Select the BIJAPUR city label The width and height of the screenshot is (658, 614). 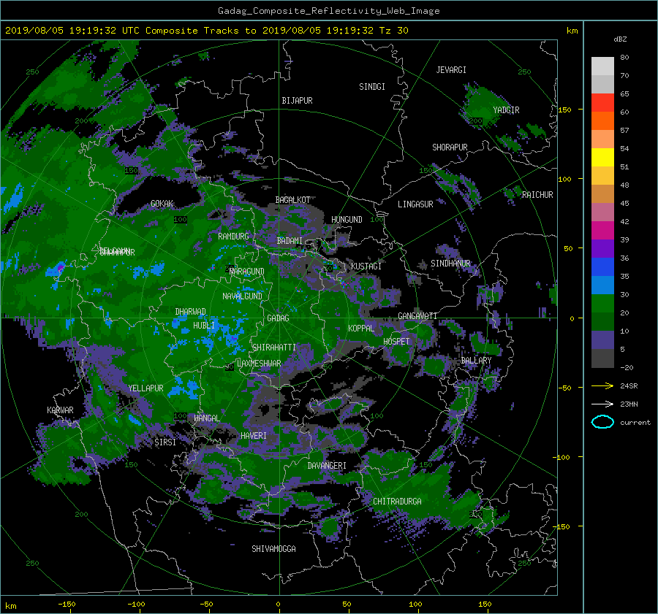(297, 101)
